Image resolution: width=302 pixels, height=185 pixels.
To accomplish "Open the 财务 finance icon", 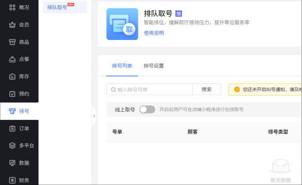I will (12, 180).
